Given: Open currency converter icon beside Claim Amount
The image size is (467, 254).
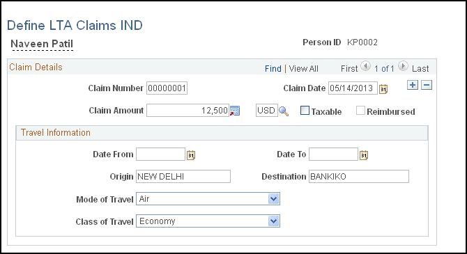Looking at the screenshot, I should (235, 111).
